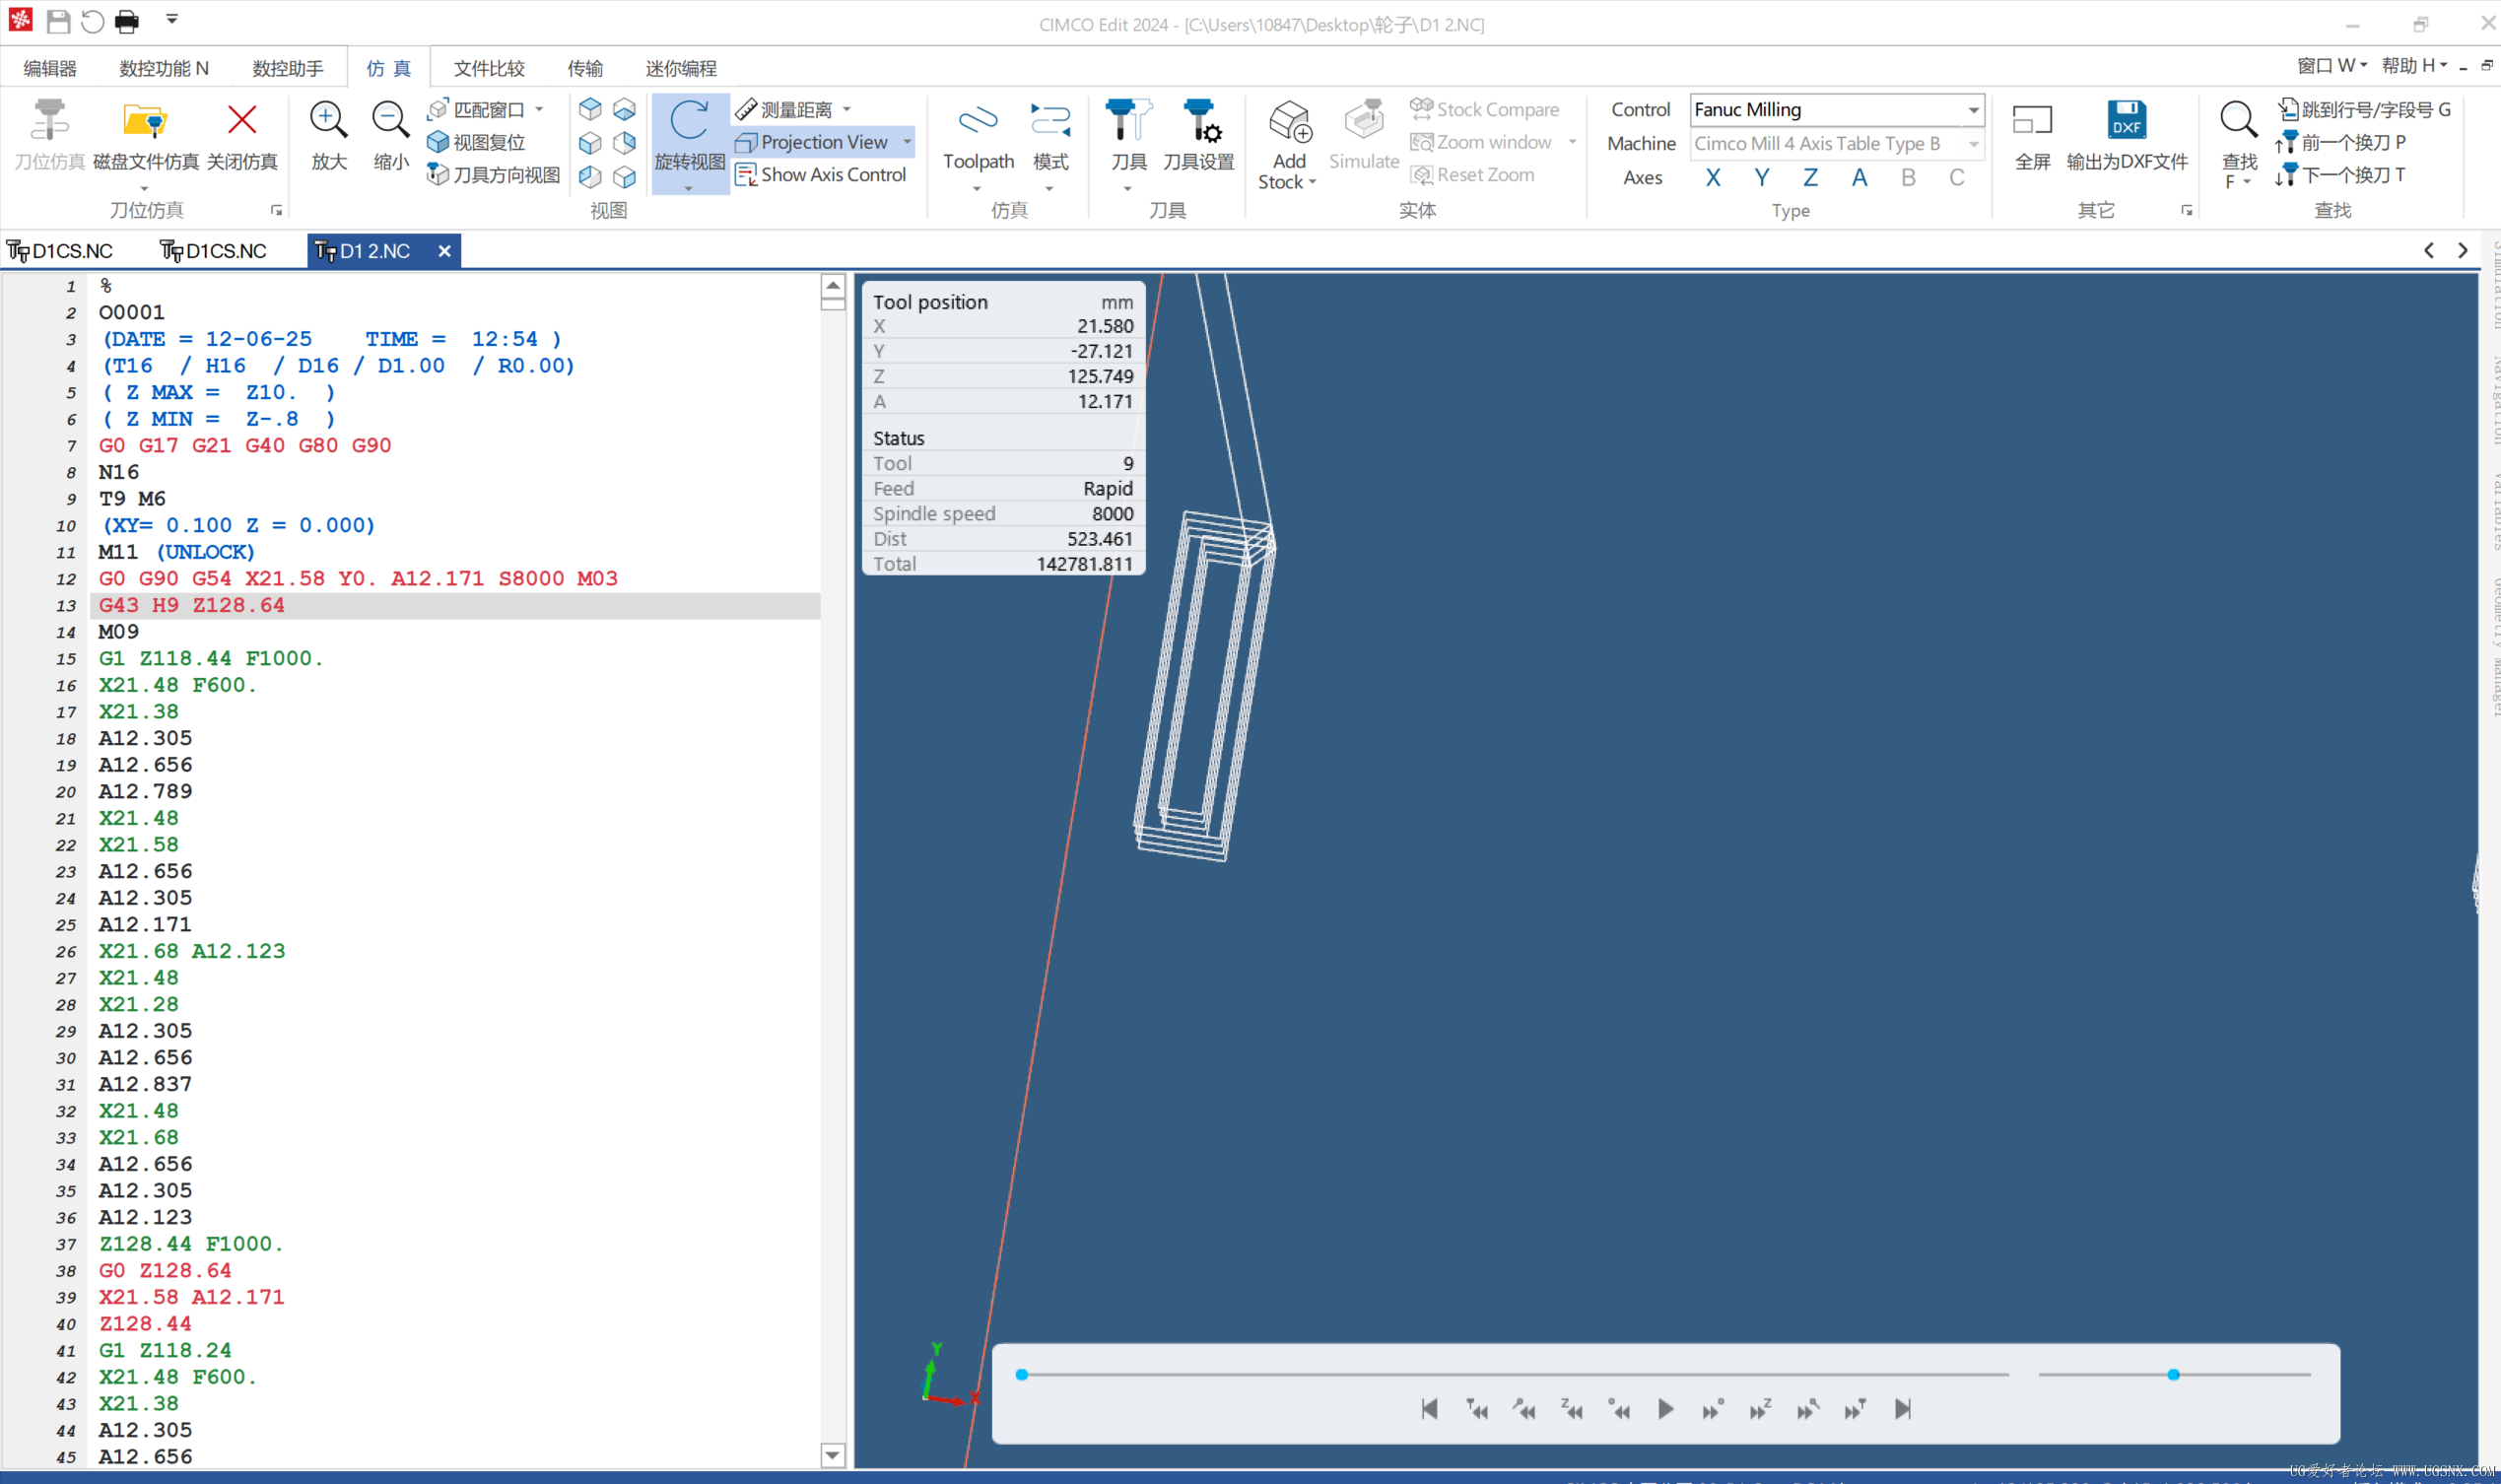Toggle Projection View button
2501x1484 pixels.
[812, 142]
